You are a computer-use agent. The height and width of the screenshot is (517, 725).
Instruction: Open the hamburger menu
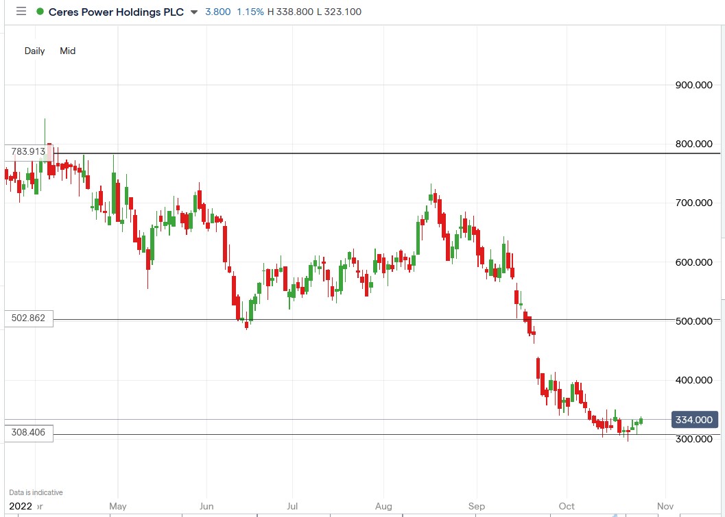pyautogui.click(x=21, y=12)
